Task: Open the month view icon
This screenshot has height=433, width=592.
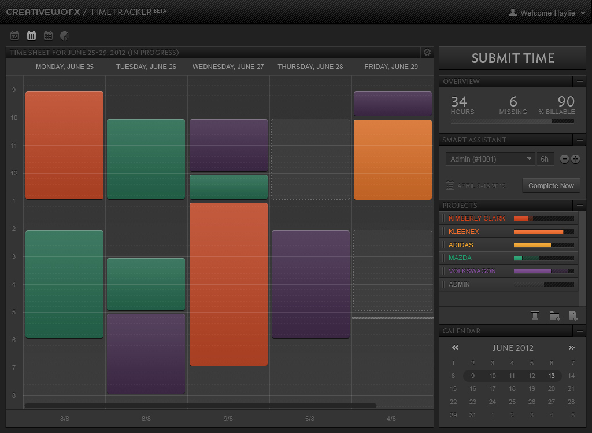Action: pyautogui.click(x=48, y=35)
